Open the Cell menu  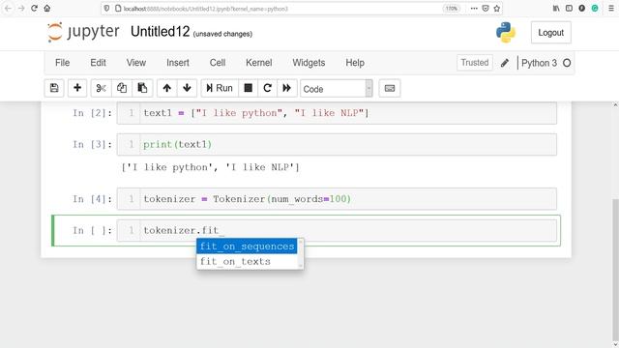(x=218, y=63)
